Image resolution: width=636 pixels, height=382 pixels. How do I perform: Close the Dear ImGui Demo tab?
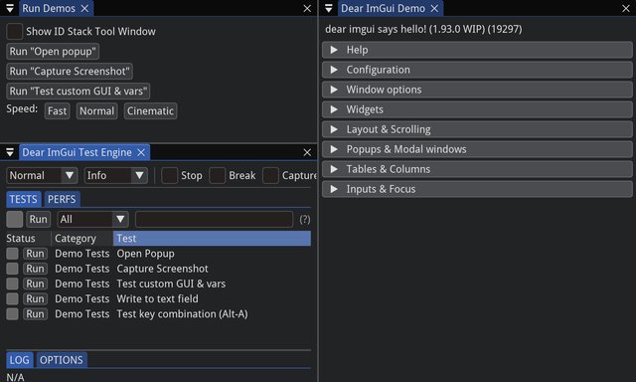[x=434, y=8]
